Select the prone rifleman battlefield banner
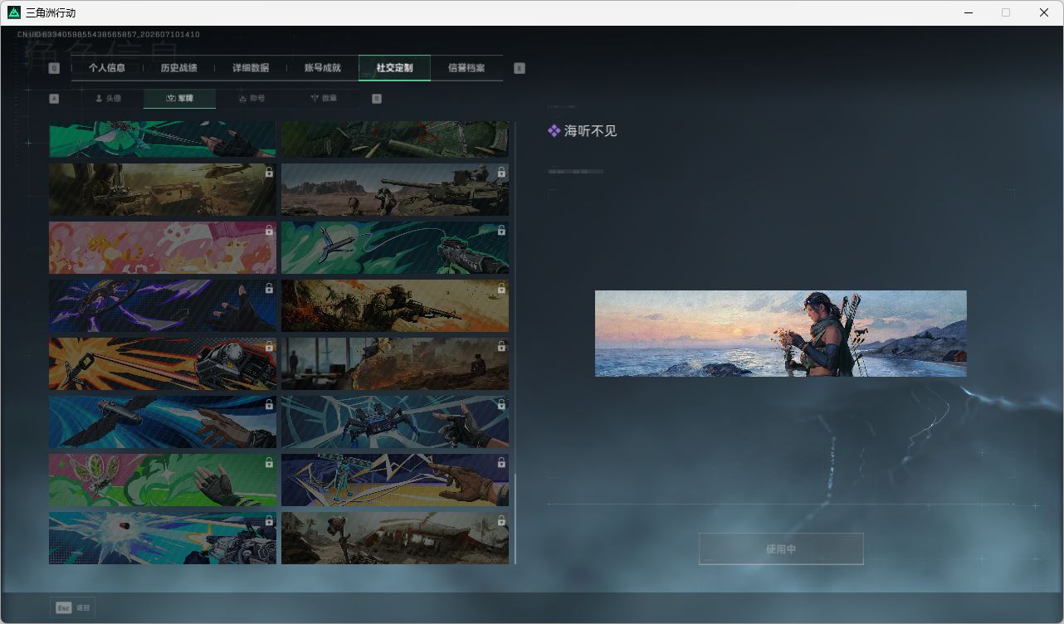The image size is (1064, 624). (395, 305)
